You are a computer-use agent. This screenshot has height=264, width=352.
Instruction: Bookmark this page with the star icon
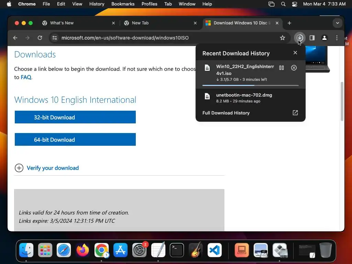[x=283, y=38]
